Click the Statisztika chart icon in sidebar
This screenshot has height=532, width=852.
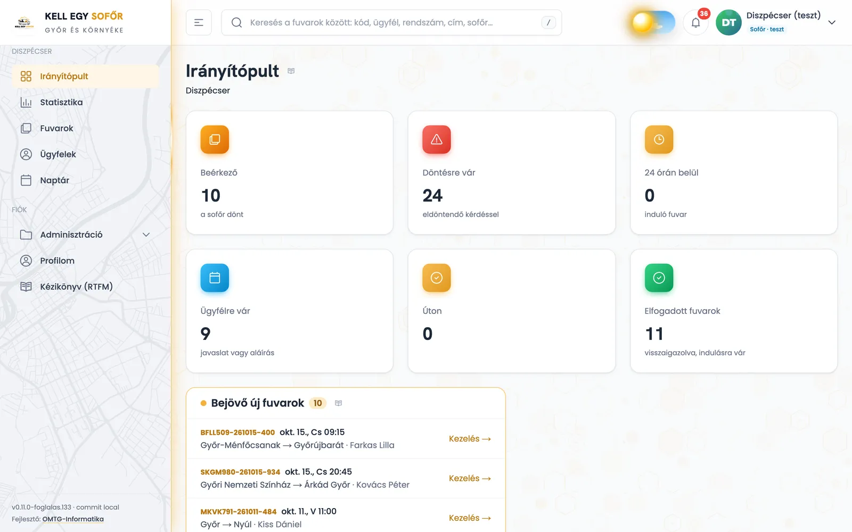point(26,102)
